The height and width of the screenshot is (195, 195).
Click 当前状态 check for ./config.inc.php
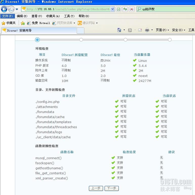157,101
